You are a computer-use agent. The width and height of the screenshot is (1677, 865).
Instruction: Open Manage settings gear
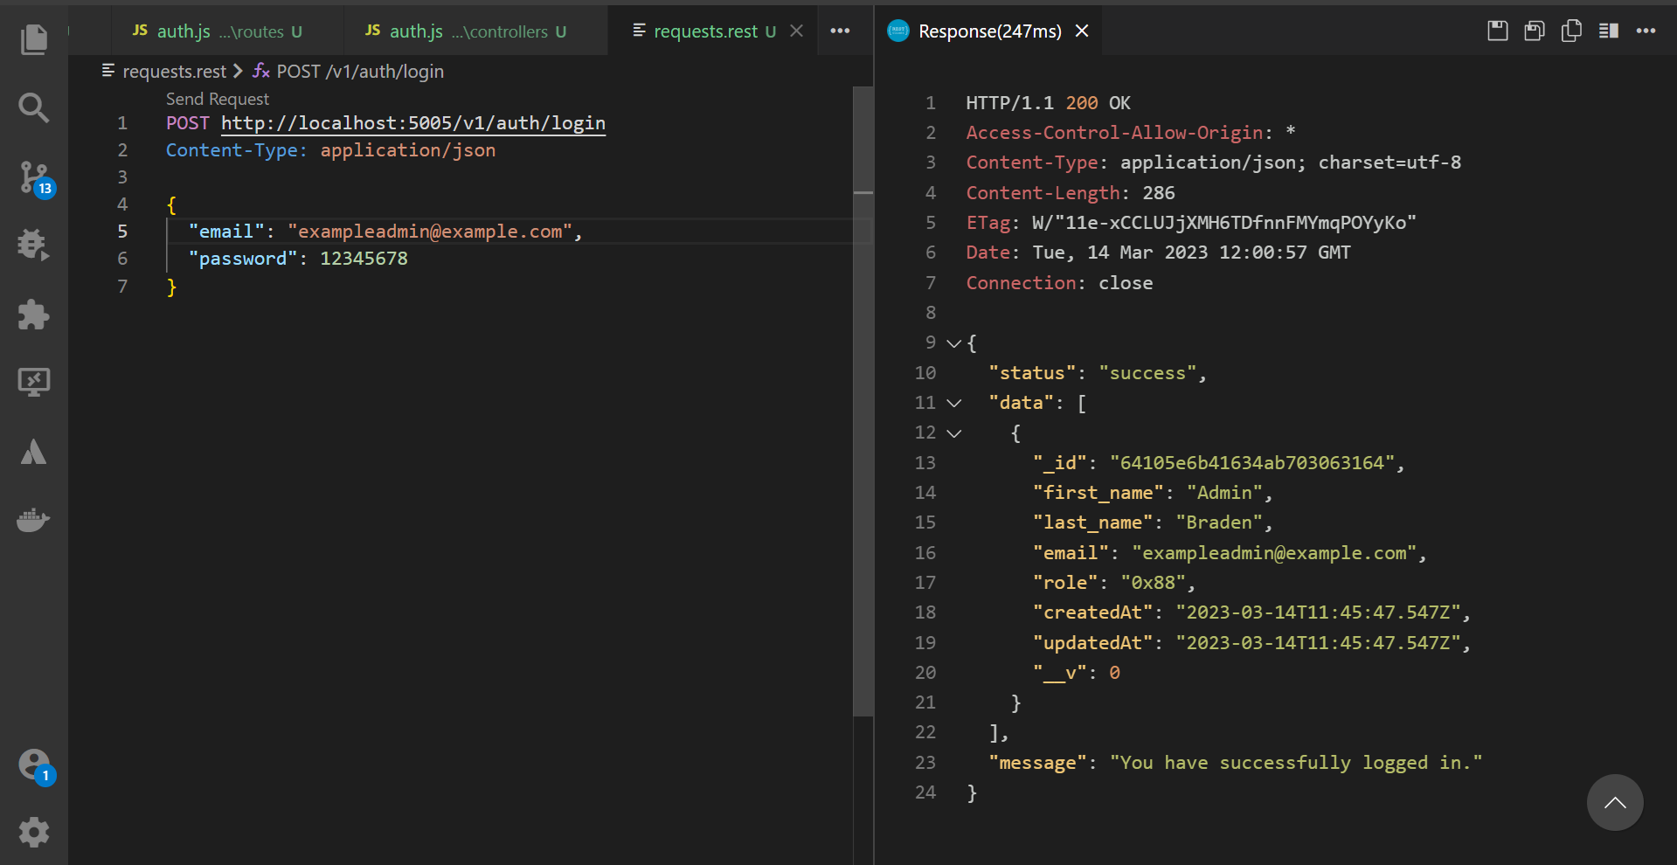[33, 832]
